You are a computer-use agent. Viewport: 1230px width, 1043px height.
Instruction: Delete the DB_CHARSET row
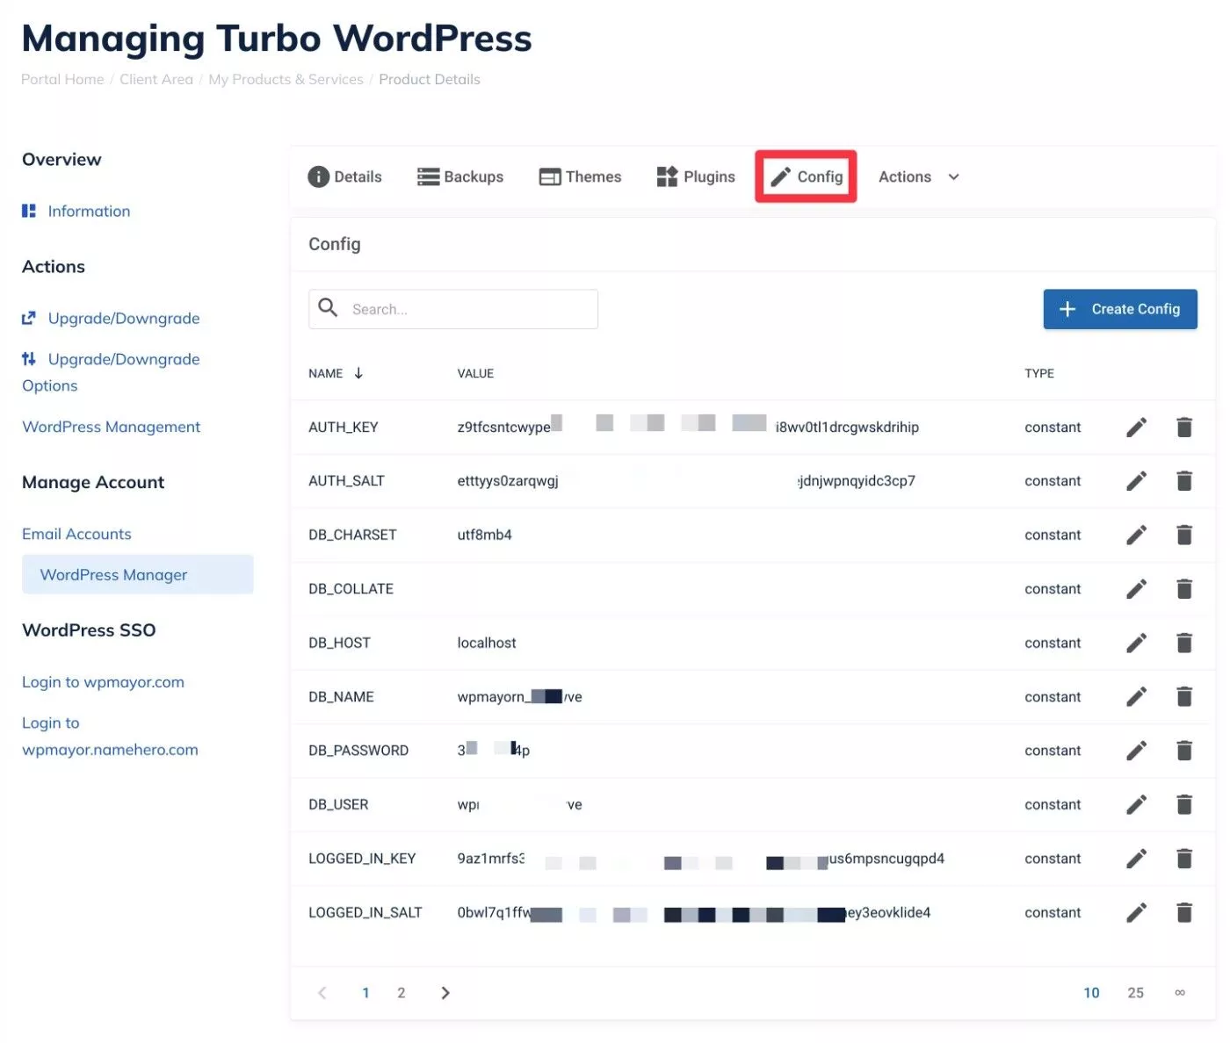click(x=1184, y=535)
